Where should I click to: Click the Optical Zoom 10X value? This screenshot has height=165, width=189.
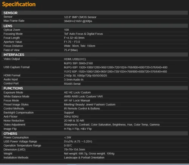[67, 30]
